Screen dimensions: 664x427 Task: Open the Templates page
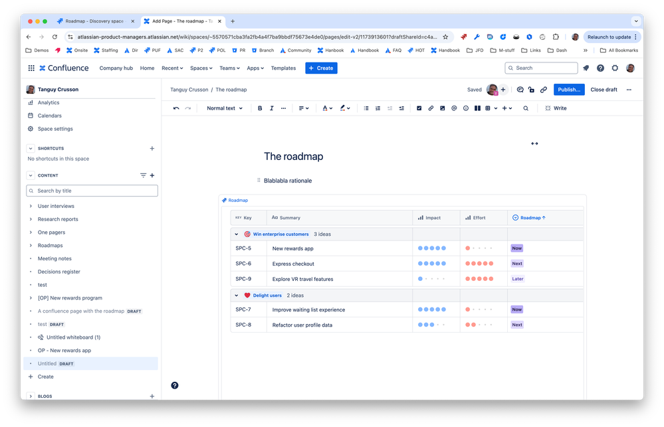283,68
